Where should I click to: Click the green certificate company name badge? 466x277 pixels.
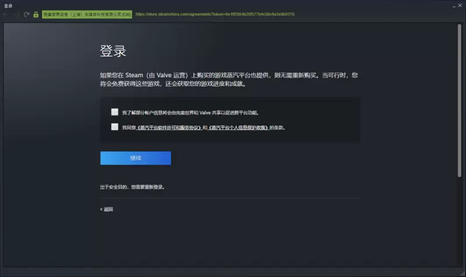[87, 14]
